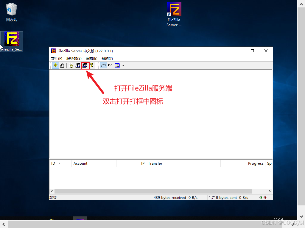Click the IP column header
Image resolution: width=305 pixels, height=228 pixels.
(x=131, y=163)
